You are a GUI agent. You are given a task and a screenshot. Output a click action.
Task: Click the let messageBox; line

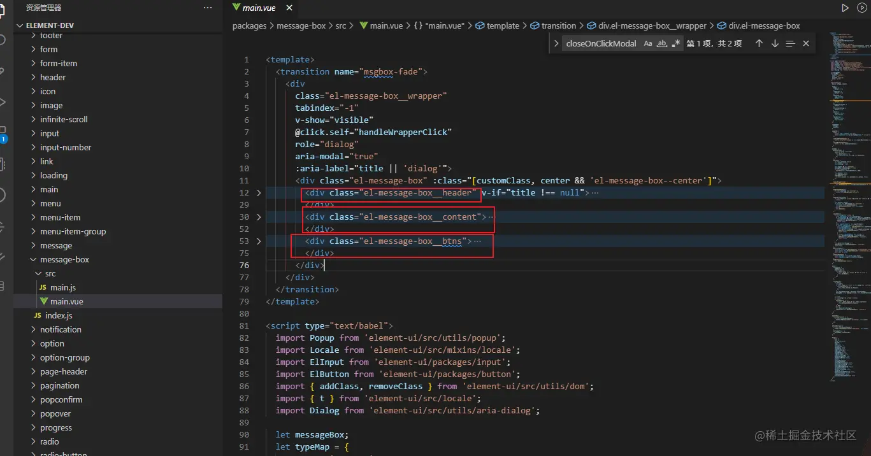[x=312, y=434]
